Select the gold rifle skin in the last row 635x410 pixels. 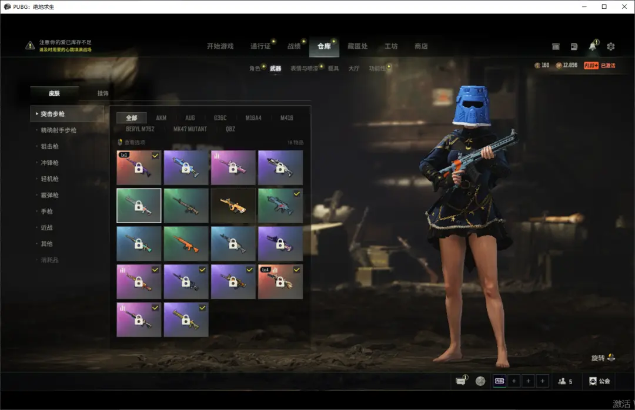186,320
